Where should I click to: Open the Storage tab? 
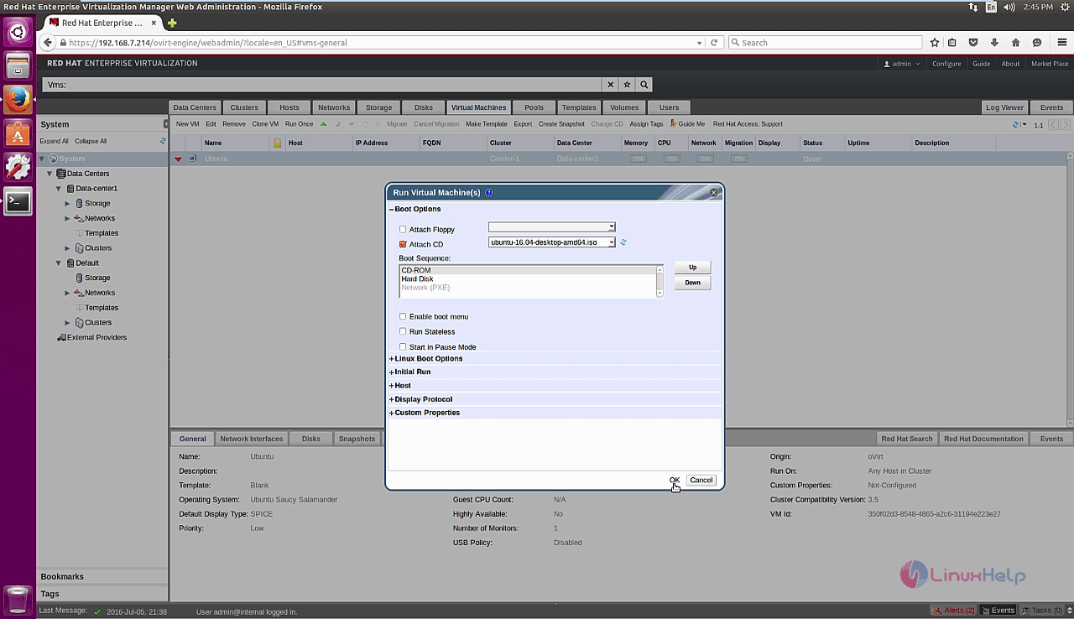[x=378, y=107]
